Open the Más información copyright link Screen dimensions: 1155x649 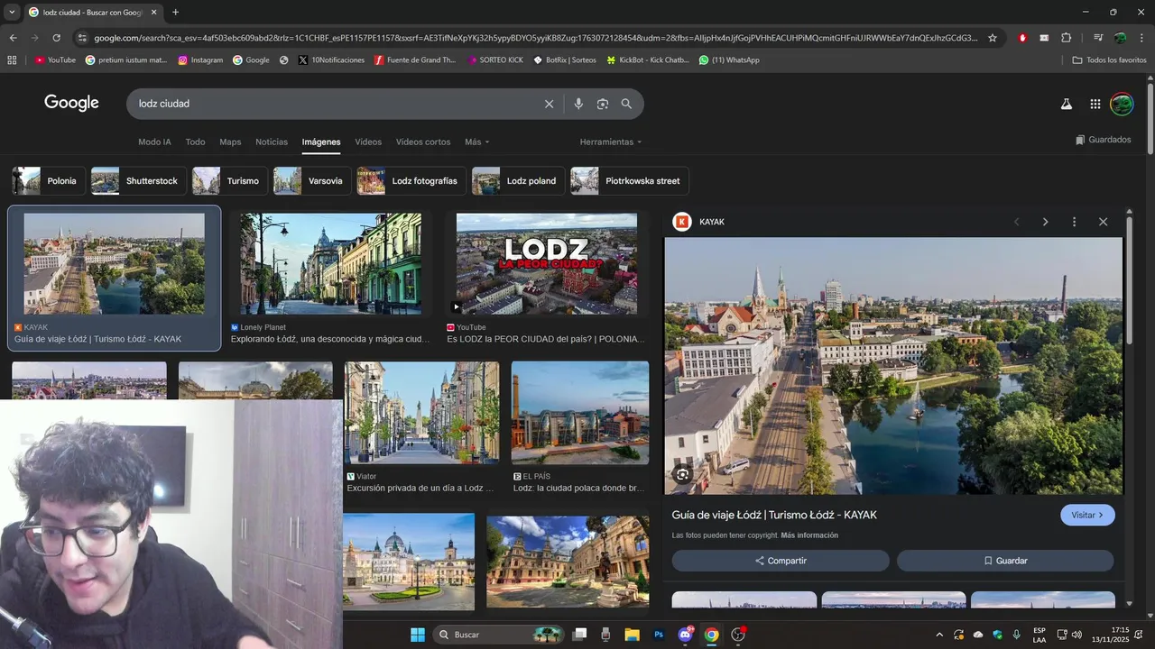pos(809,535)
